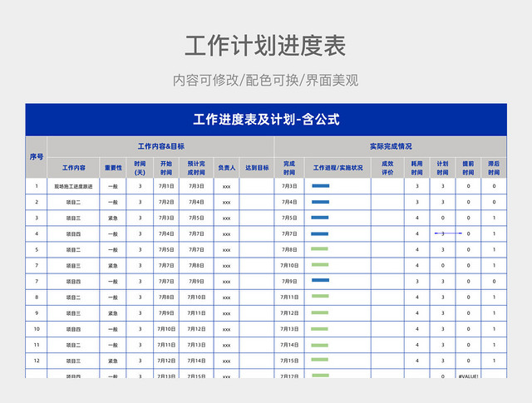Select 紧急 importance cell in row 3
The height and width of the screenshot is (403, 532).
point(113,219)
